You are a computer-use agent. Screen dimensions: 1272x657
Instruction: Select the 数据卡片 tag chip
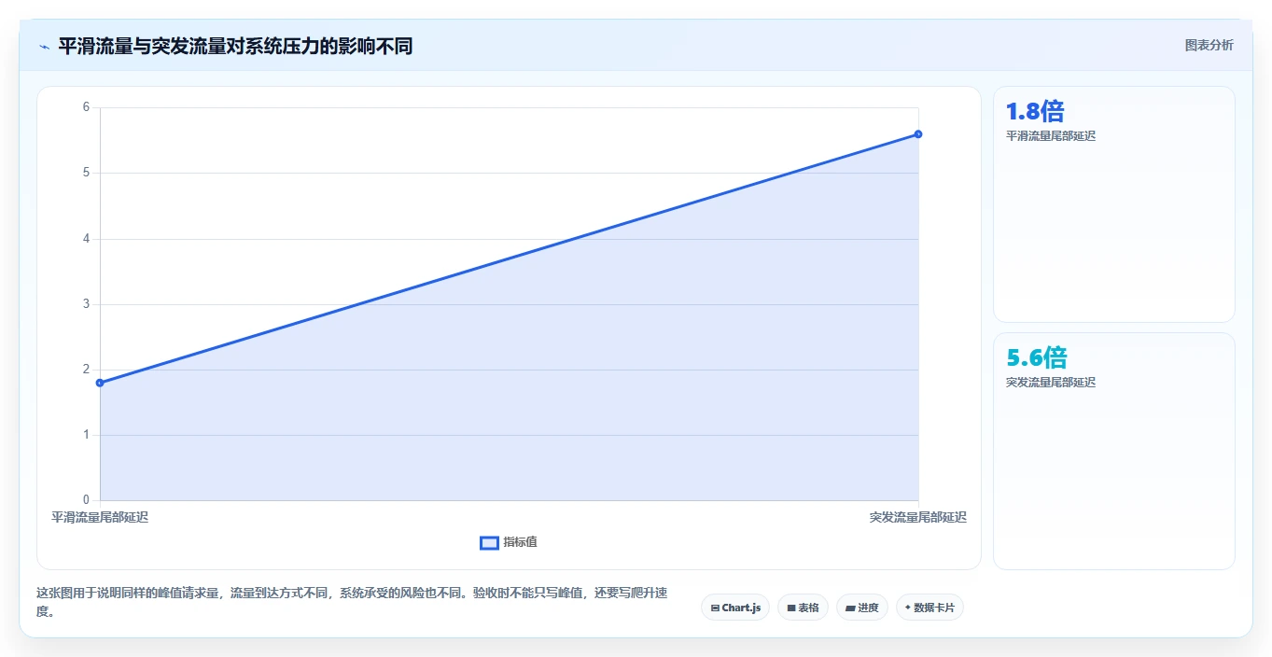[x=930, y=608]
